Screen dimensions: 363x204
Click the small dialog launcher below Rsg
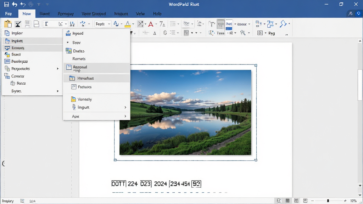click(286, 34)
